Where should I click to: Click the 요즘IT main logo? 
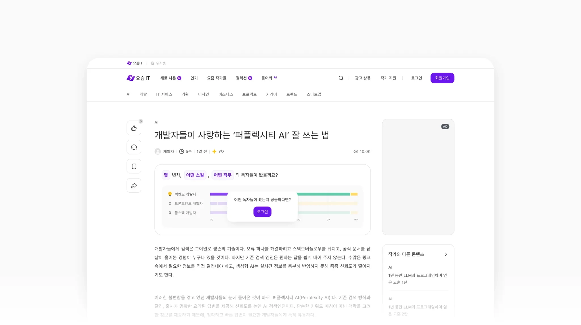click(138, 78)
